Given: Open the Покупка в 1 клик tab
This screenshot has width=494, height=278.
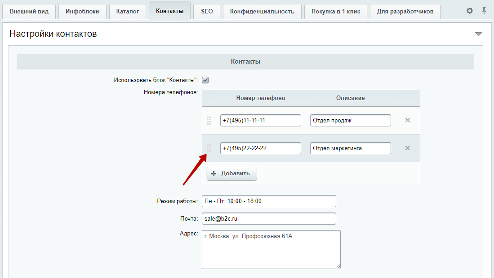Looking at the screenshot, I should tap(335, 12).
